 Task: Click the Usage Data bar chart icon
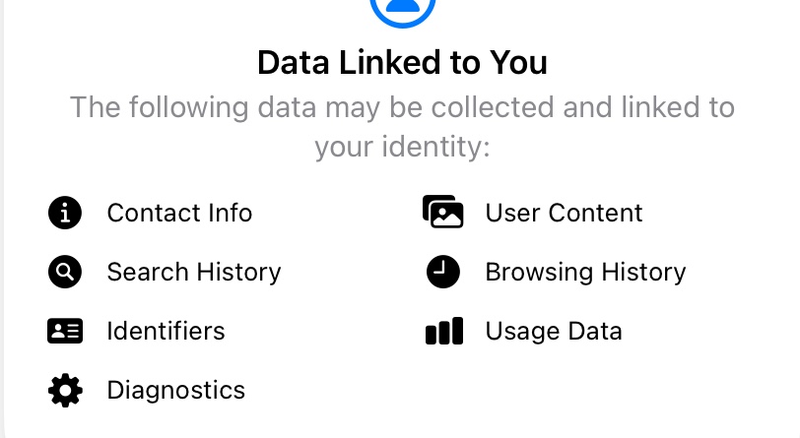(x=443, y=332)
